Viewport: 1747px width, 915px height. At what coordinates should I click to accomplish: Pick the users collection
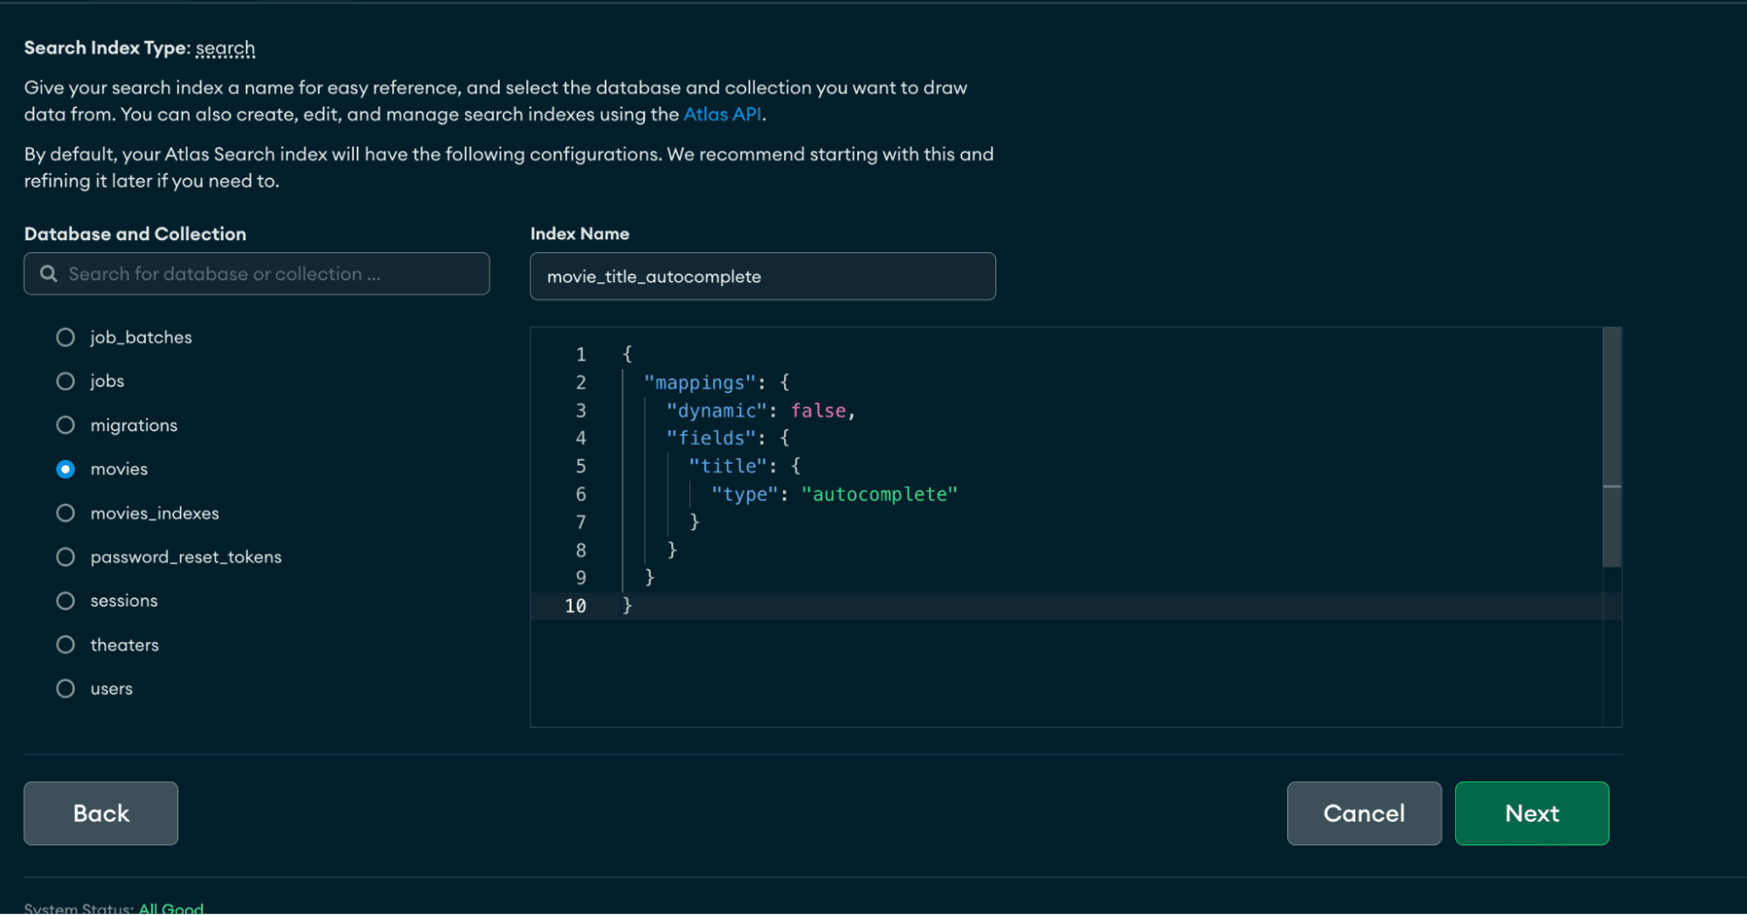(x=66, y=689)
